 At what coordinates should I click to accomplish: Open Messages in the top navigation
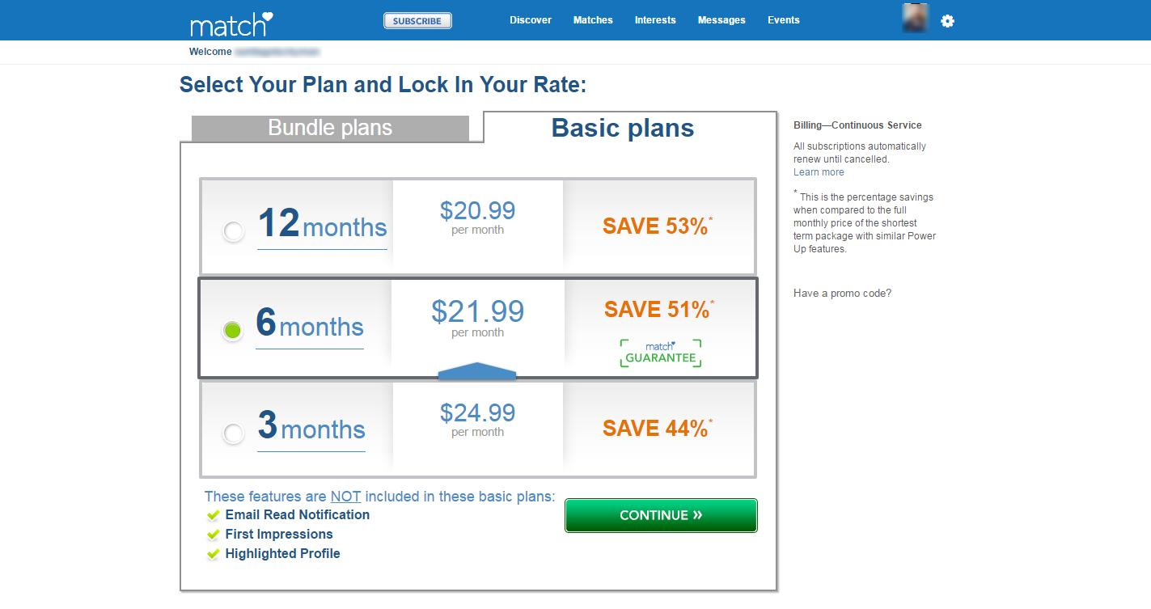721,20
